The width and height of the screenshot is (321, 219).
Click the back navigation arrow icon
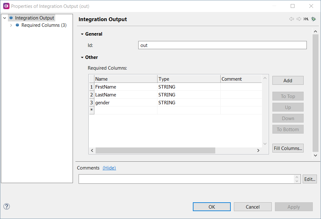pyautogui.click(x=291, y=19)
